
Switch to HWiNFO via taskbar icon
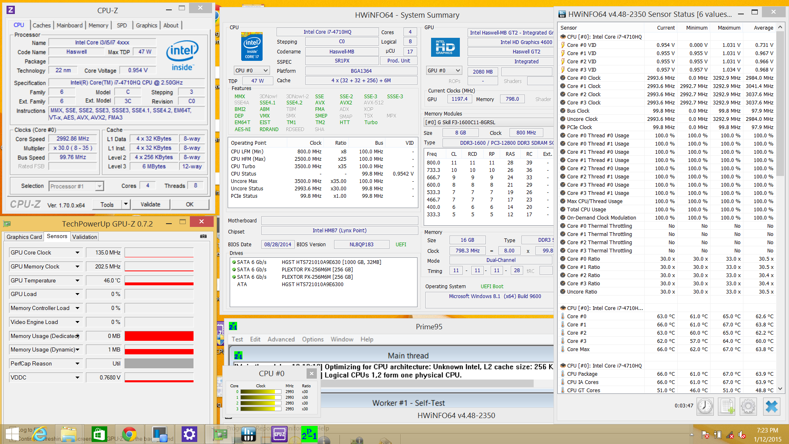pos(249,434)
